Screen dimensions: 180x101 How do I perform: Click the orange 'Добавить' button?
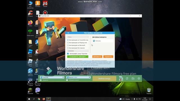(x=97, y=57)
